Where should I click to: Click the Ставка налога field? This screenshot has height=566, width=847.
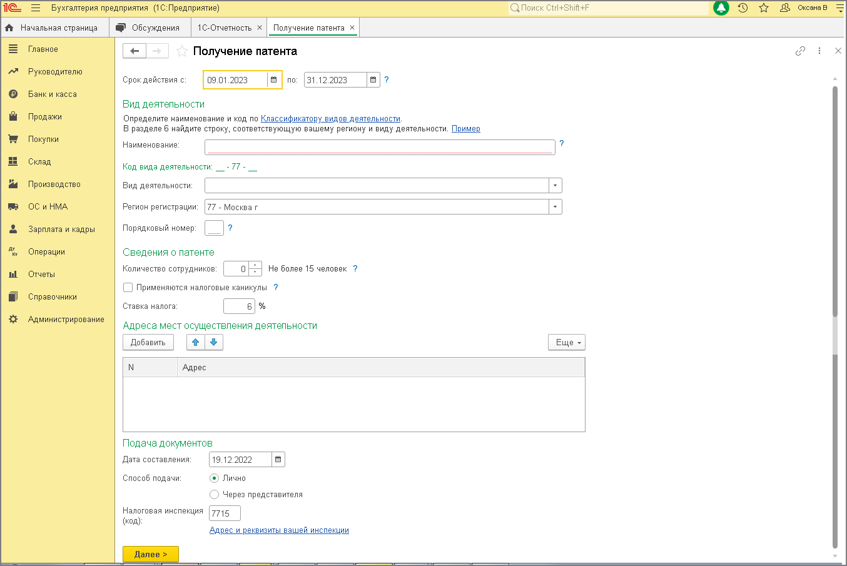point(239,306)
